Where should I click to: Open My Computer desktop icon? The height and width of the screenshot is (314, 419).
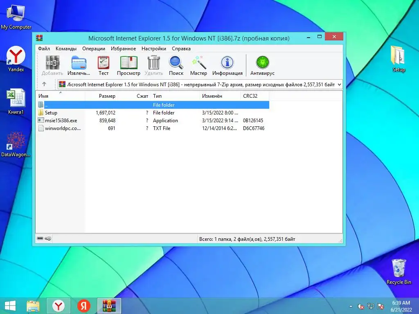[x=16, y=17]
